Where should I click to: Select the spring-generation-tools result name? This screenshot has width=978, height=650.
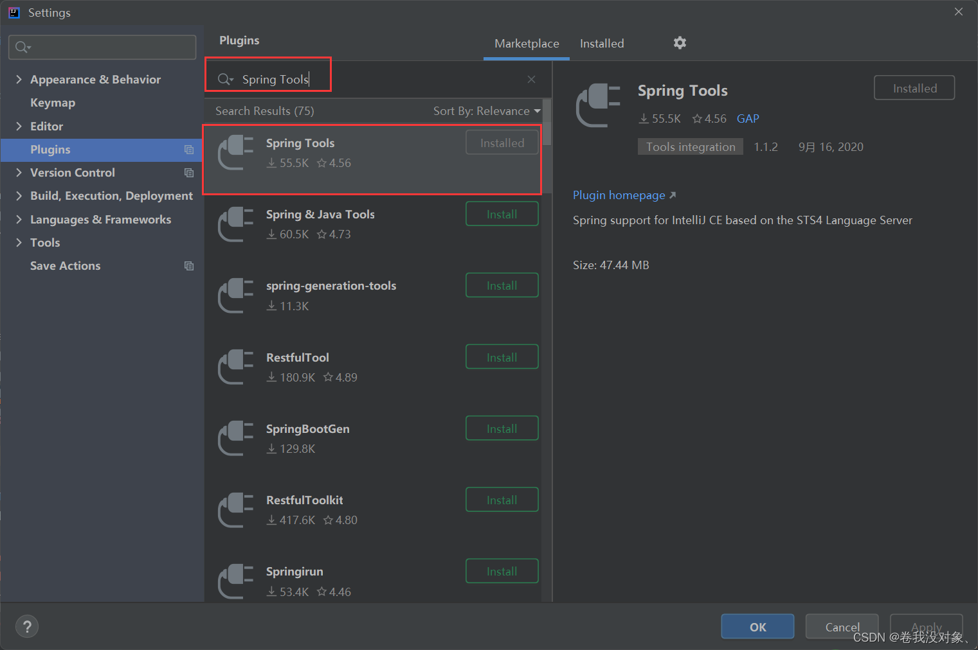pyautogui.click(x=331, y=285)
